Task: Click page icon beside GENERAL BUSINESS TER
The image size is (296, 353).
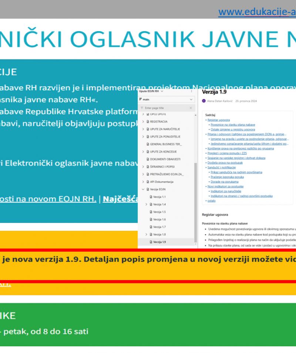Action: point(148,144)
